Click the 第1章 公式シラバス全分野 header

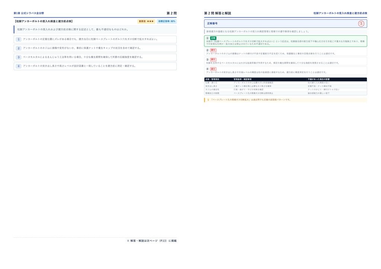(x=29, y=13)
